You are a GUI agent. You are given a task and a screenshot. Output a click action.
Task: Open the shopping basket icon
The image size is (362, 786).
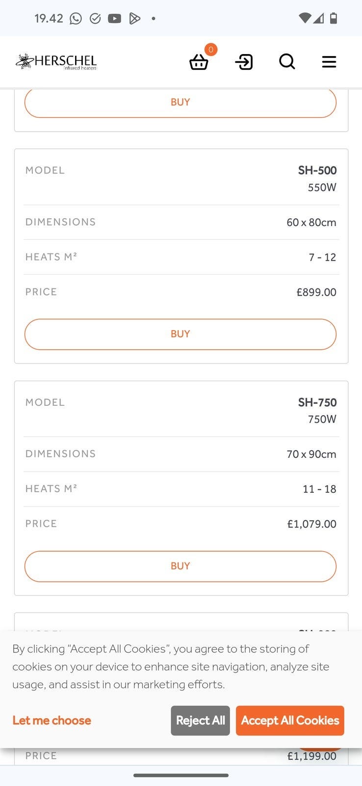[x=199, y=62]
